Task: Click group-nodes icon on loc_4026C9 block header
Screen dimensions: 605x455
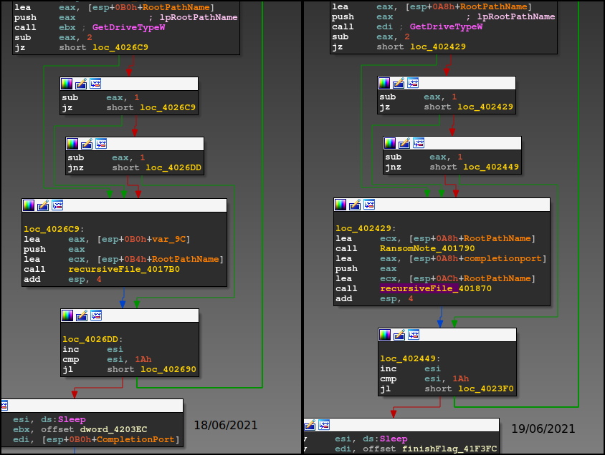Action: point(57,205)
